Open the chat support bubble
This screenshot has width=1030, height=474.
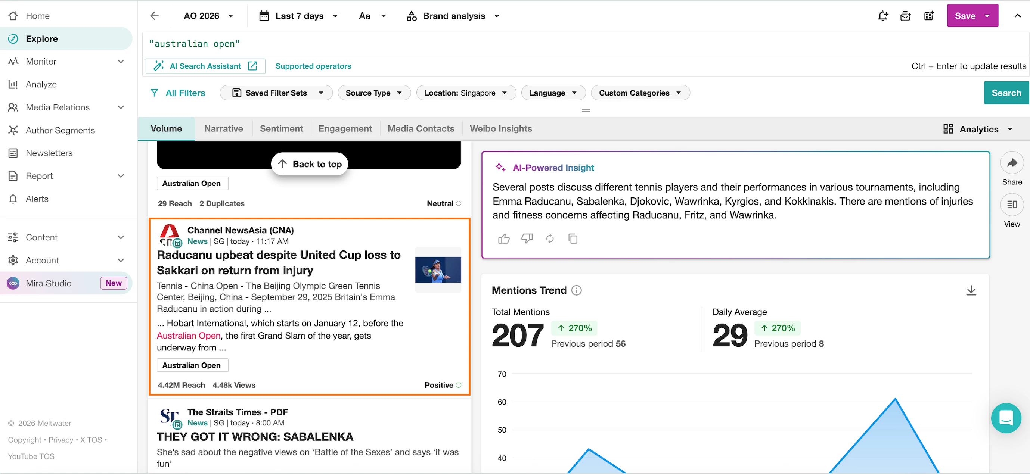click(x=1006, y=418)
